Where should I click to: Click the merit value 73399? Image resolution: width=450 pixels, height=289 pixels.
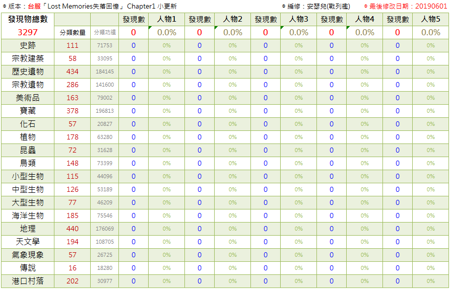coord(105,164)
